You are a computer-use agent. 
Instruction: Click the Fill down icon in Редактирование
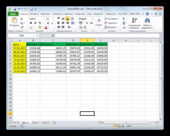coord(124,23)
